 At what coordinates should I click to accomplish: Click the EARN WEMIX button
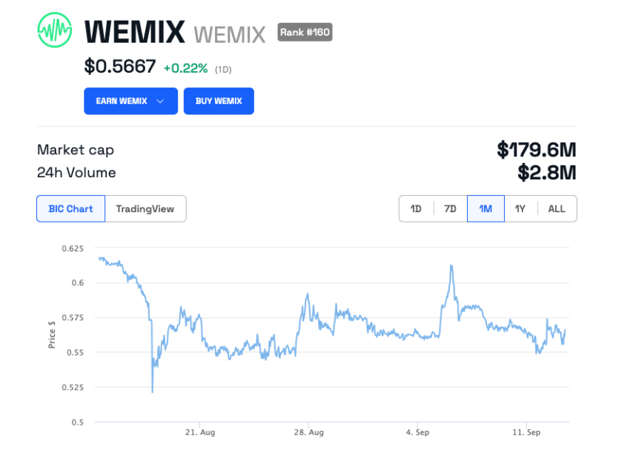(130, 101)
